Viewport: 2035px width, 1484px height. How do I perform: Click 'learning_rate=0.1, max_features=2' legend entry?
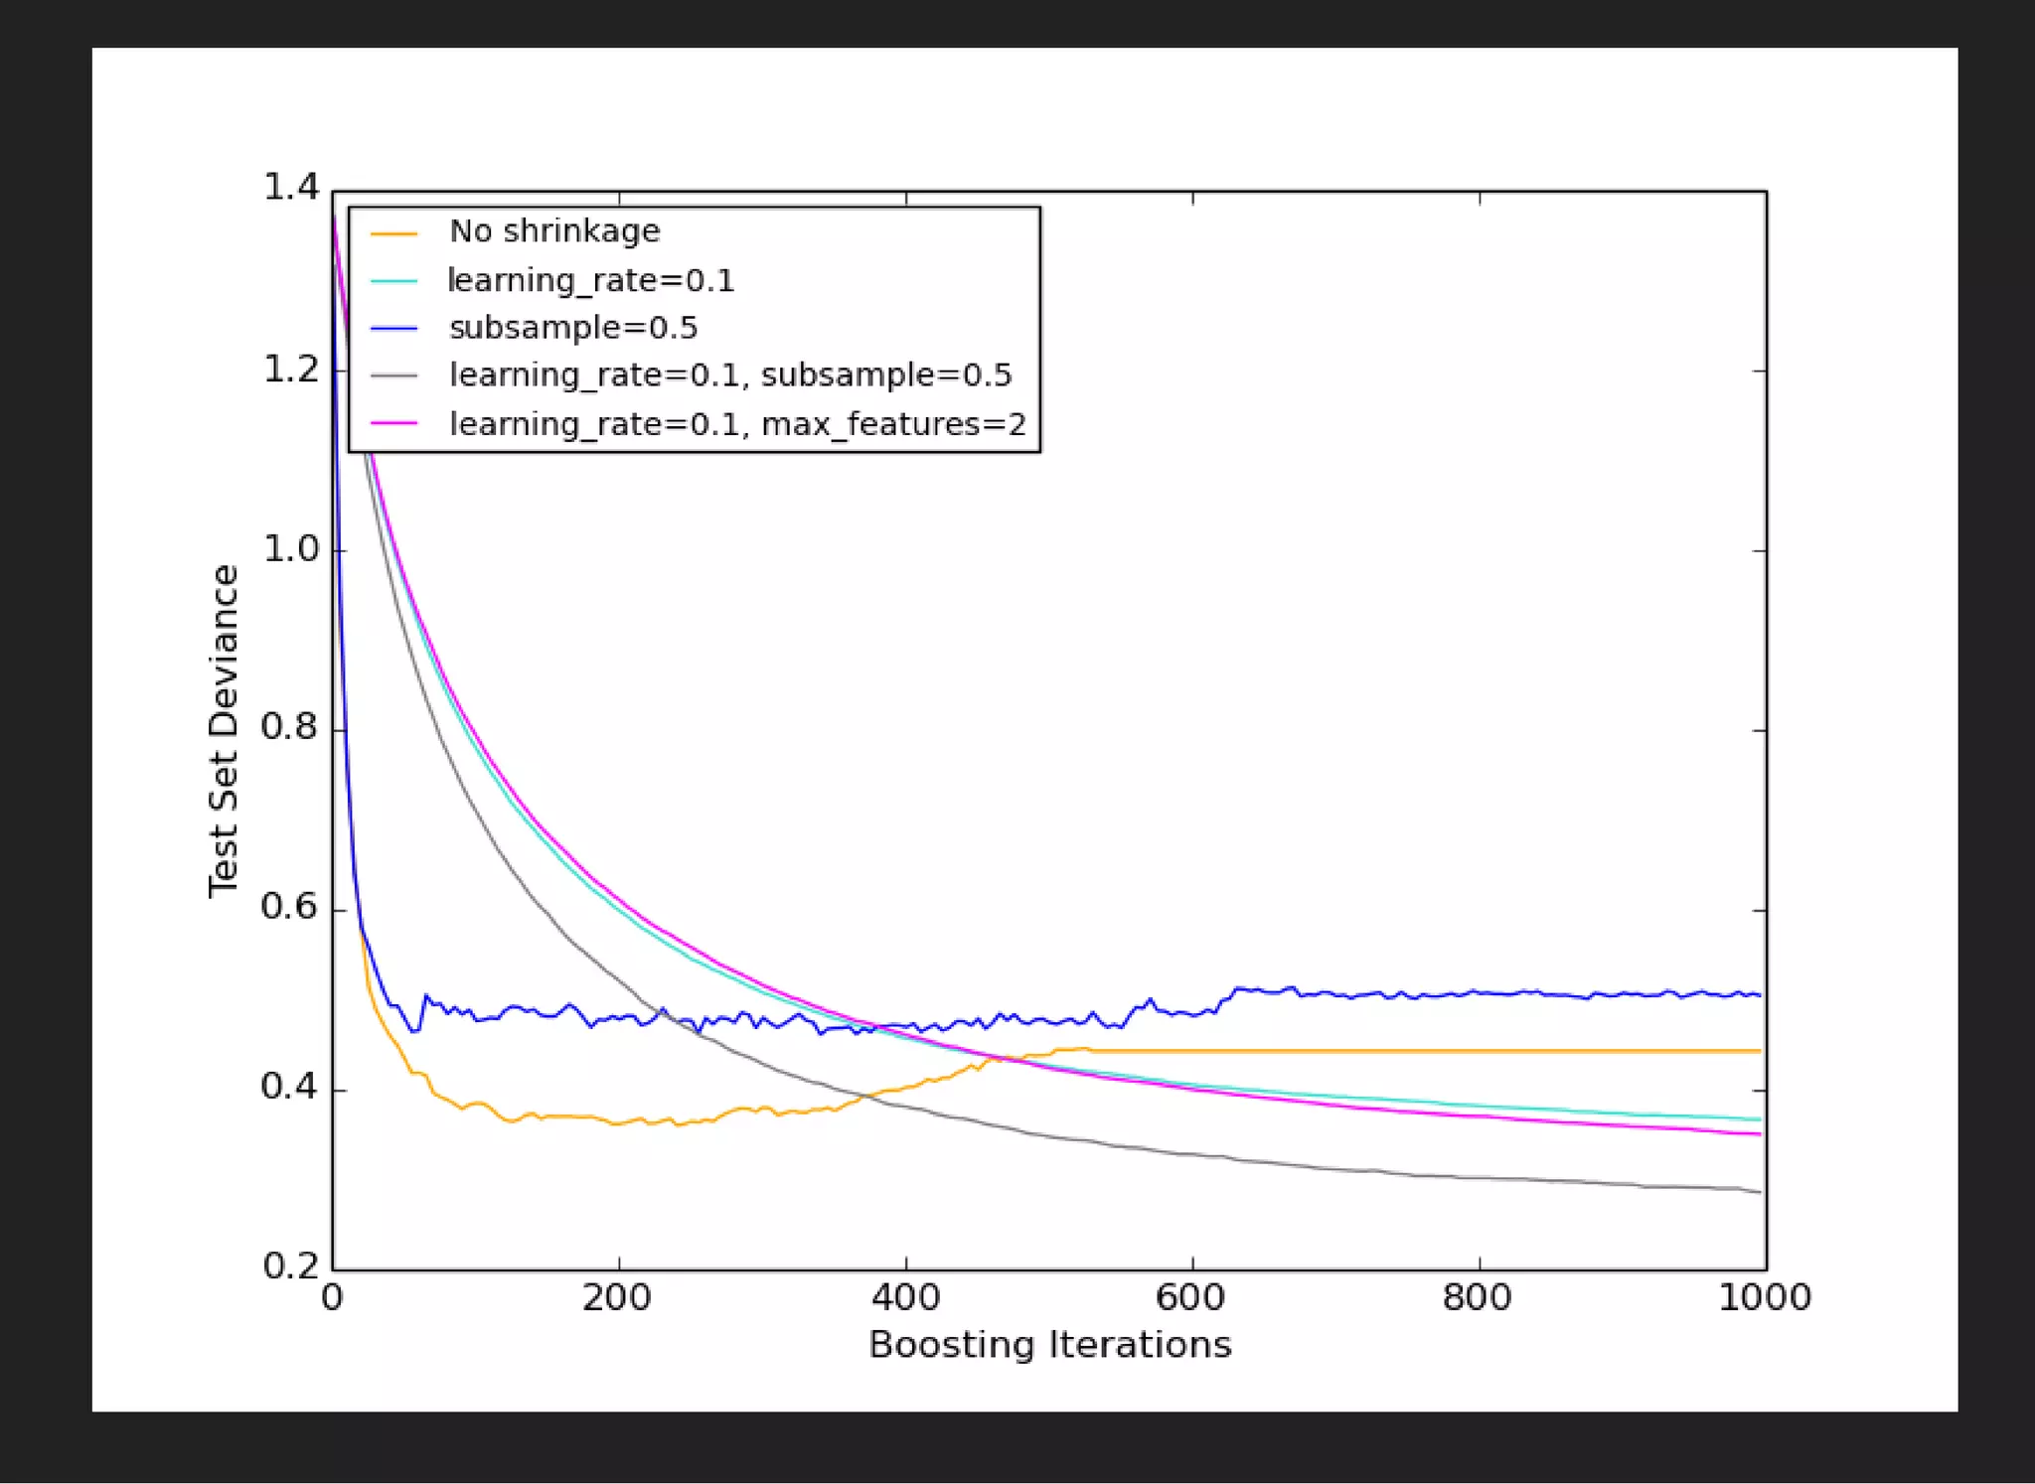[736, 424]
